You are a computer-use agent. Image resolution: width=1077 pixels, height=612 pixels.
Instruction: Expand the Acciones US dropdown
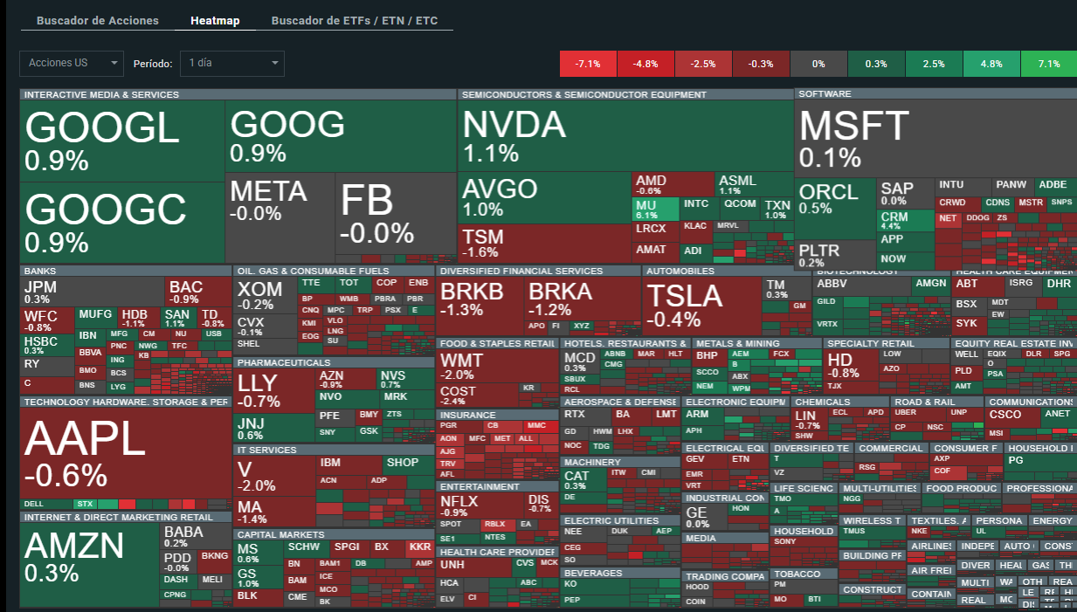(x=72, y=63)
